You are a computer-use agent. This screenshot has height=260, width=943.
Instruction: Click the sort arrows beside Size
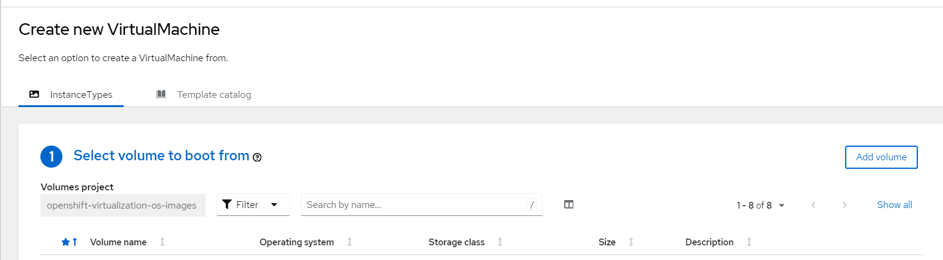coord(631,242)
